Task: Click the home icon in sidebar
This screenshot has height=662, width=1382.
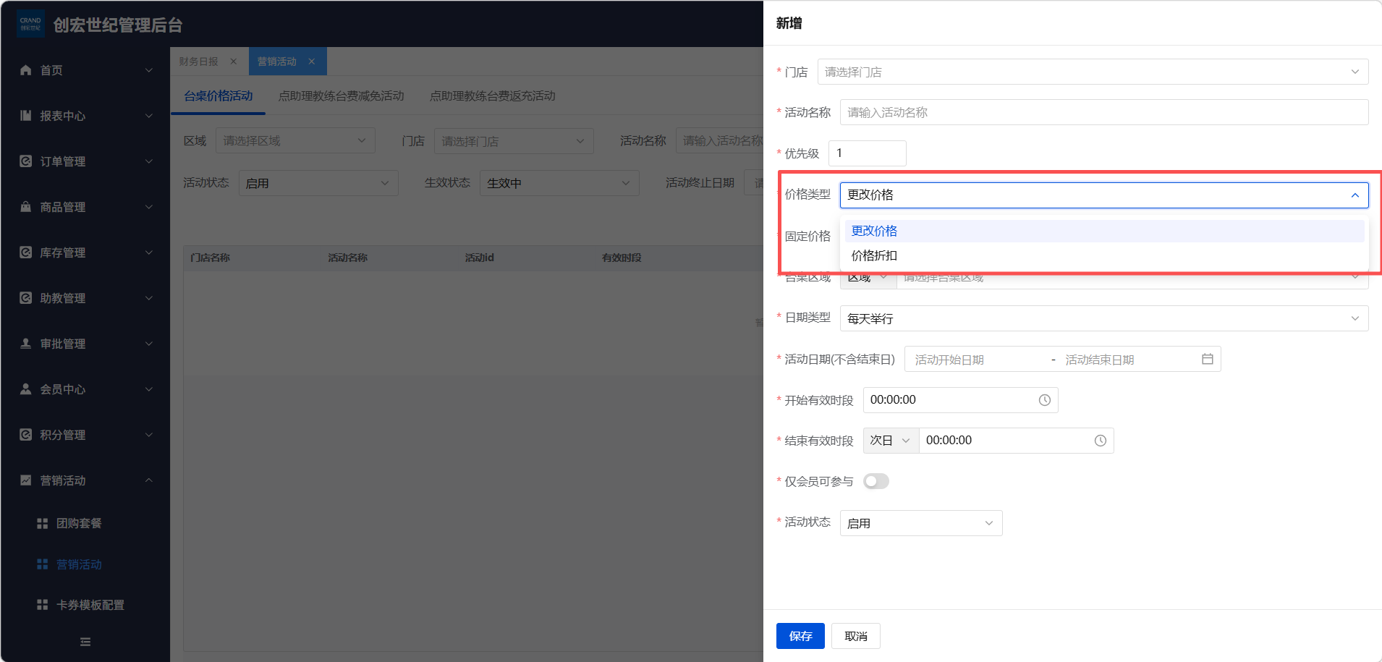Action: tap(26, 70)
